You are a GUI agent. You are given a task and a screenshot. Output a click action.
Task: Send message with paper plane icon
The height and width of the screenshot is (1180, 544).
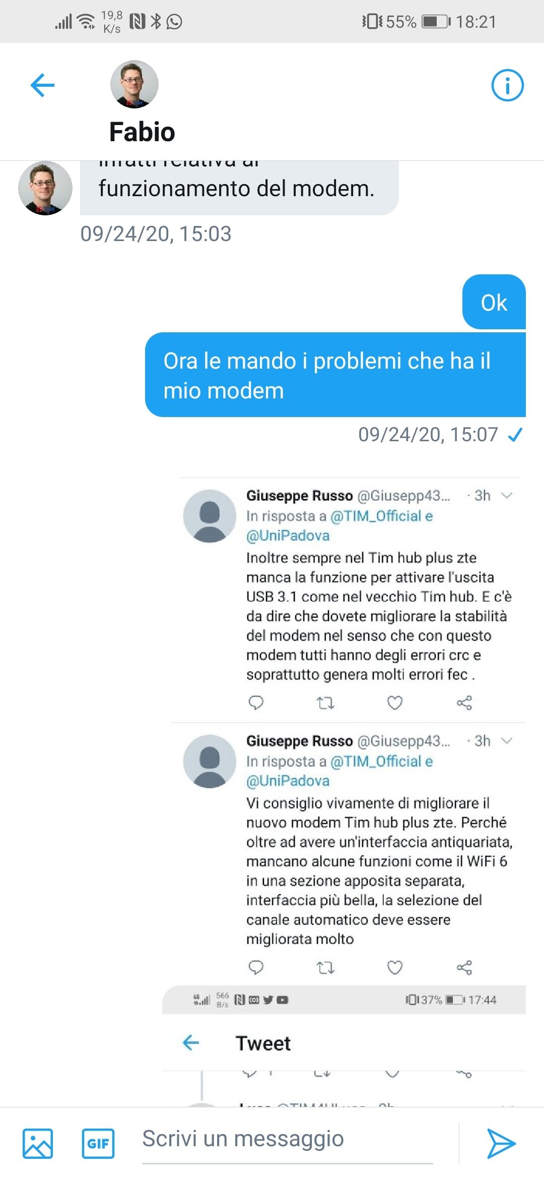click(x=501, y=1143)
